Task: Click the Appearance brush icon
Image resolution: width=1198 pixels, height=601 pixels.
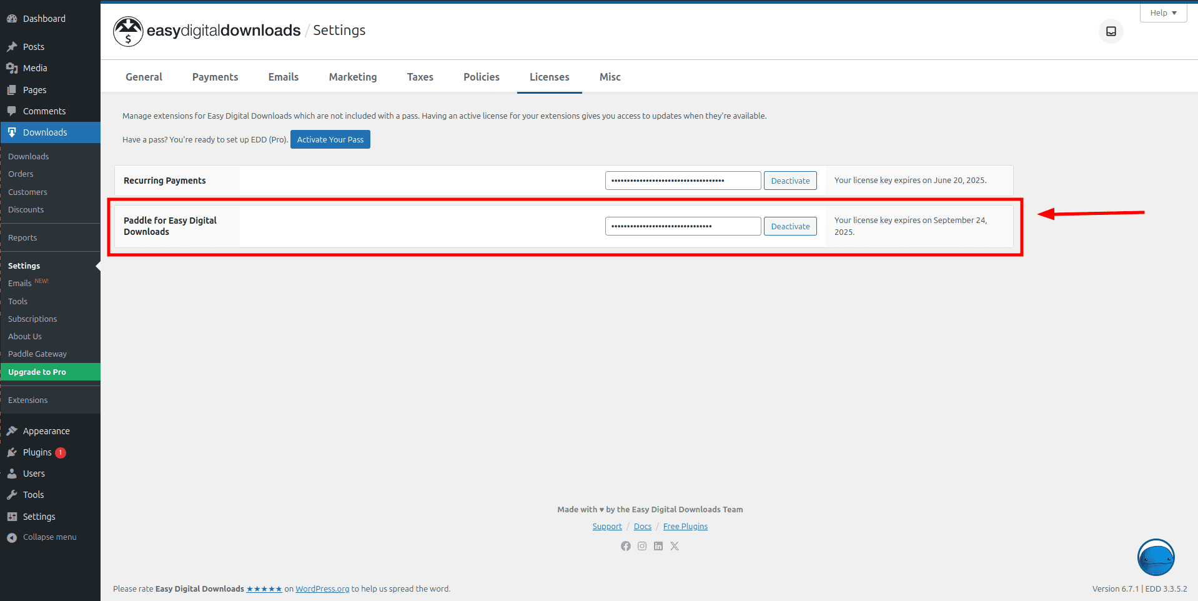Action: [12, 431]
